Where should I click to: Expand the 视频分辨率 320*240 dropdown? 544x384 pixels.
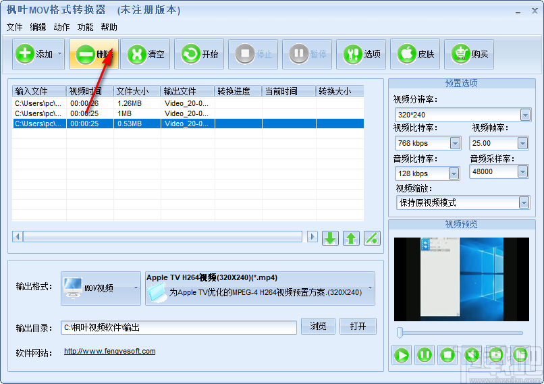pos(525,115)
